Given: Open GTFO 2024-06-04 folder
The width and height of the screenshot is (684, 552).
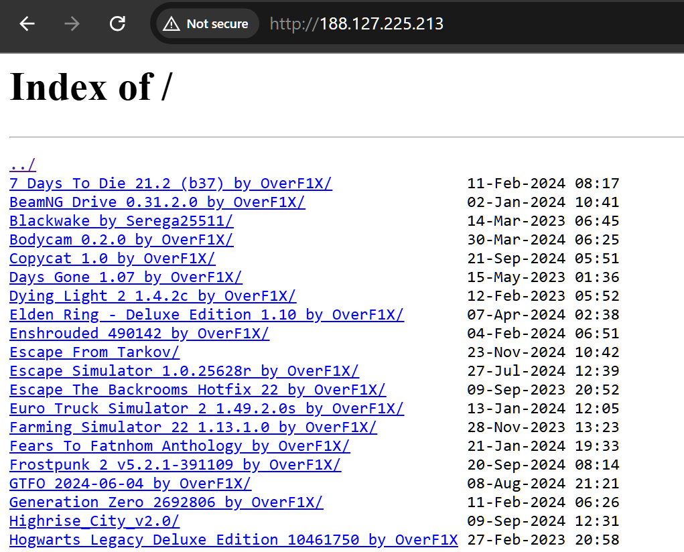Looking at the screenshot, I should coord(130,484).
